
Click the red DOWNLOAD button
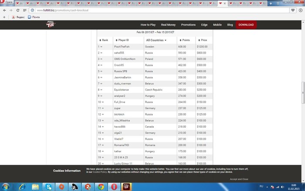[246, 25]
